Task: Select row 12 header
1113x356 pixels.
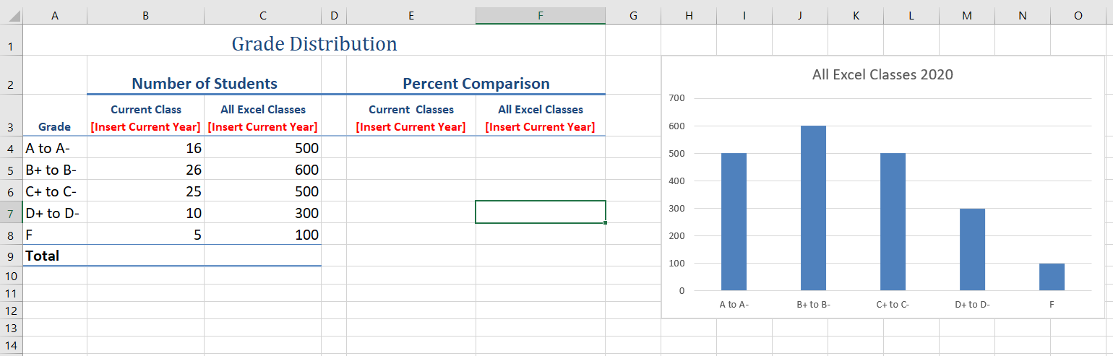Action: pos(11,311)
